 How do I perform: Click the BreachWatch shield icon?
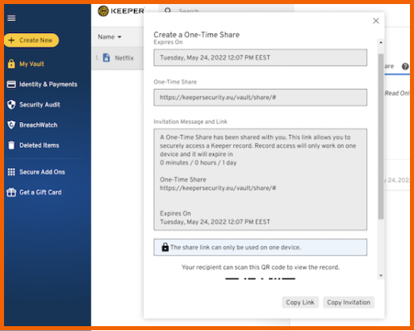point(11,125)
